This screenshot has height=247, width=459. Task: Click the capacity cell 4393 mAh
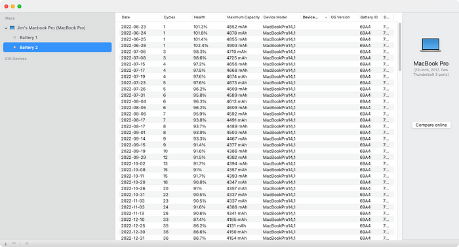pyautogui.click(x=237, y=176)
